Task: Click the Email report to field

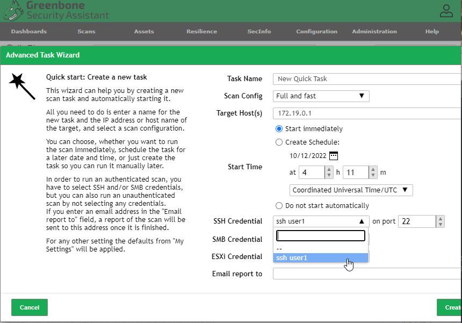Action: [367, 274]
